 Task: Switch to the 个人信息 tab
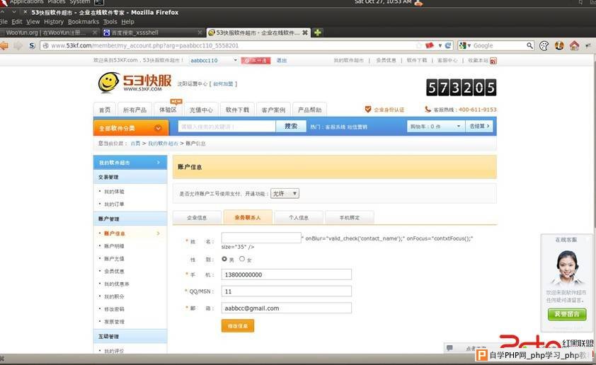[x=299, y=218]
